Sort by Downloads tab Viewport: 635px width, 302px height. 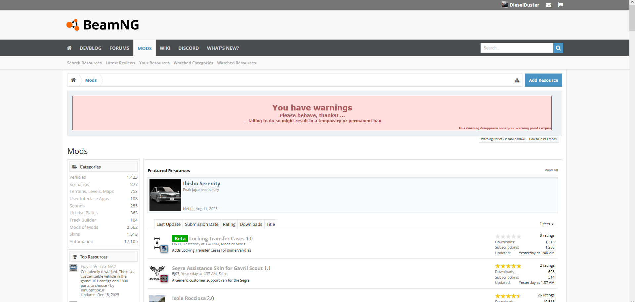[251, 224]
